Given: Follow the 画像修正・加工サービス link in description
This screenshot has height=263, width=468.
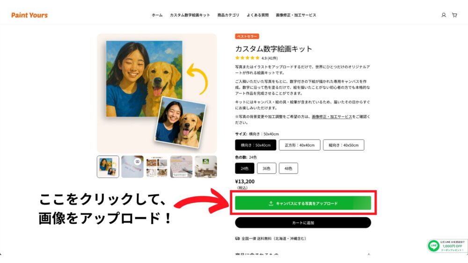Looking at the screenshot, I should coord(332,117).
